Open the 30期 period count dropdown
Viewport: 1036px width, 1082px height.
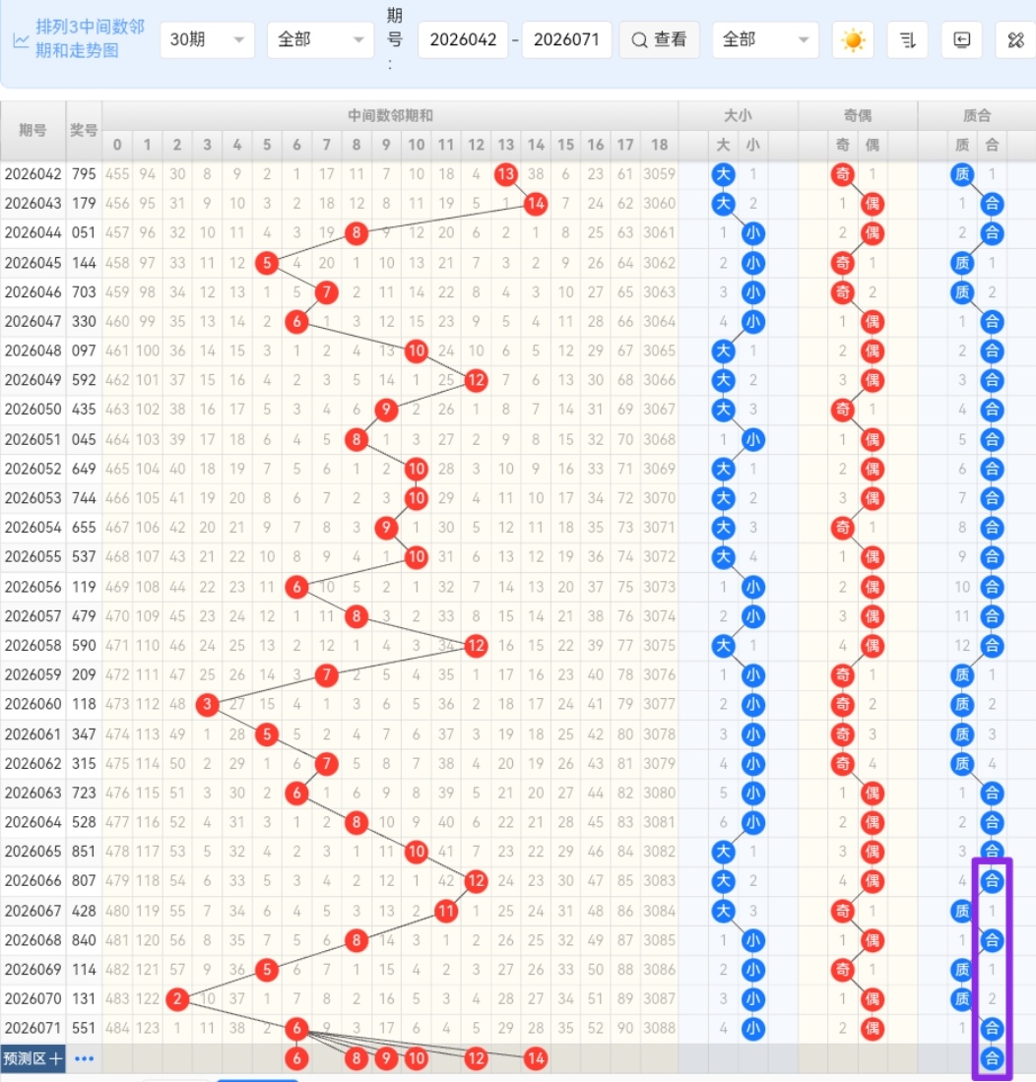pyautogui.click(x=207, y=40)
